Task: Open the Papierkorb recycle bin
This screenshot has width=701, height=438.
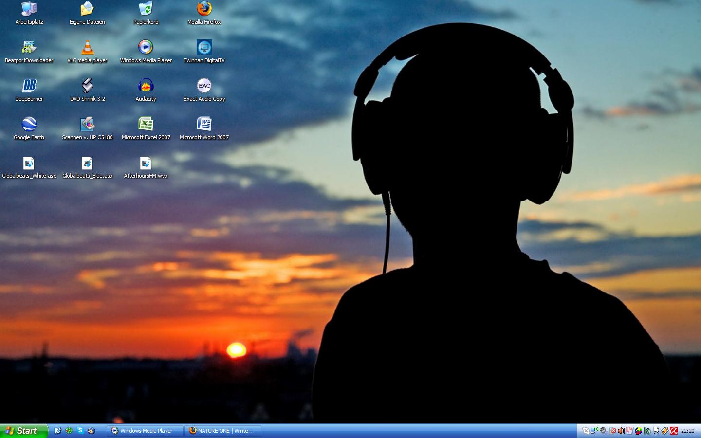Action: pos(146,9)
